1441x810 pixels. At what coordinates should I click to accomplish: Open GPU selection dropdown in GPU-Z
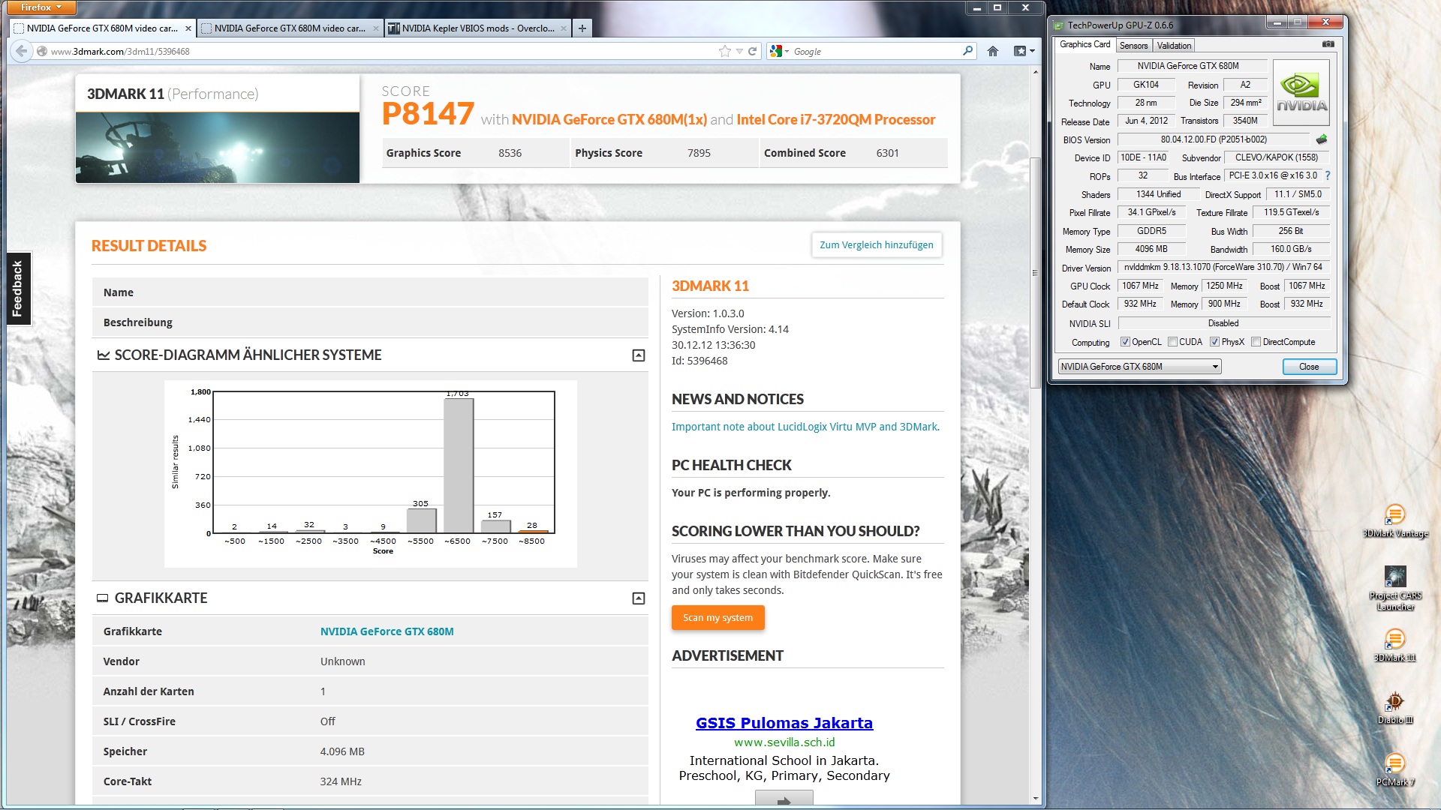click(x=1139, y=367)
